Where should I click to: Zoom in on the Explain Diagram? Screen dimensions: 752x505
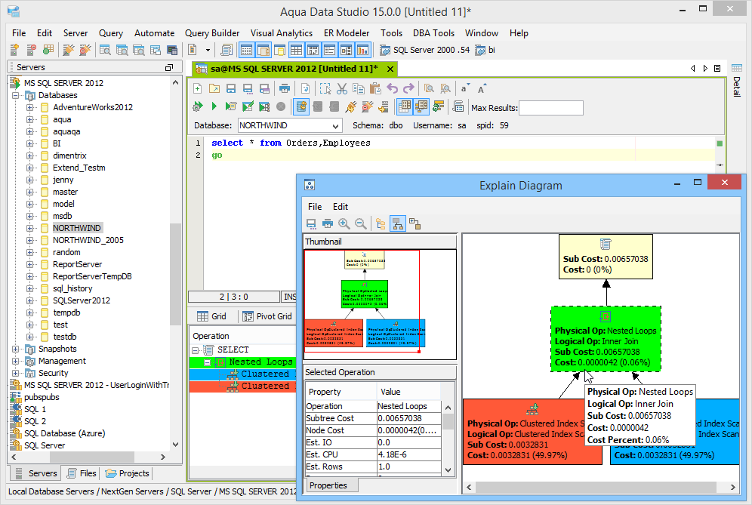(344, 224)
